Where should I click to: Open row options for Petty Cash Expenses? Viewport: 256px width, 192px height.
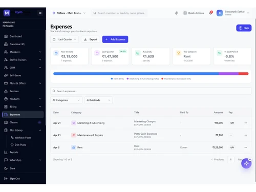pos(246,135)
